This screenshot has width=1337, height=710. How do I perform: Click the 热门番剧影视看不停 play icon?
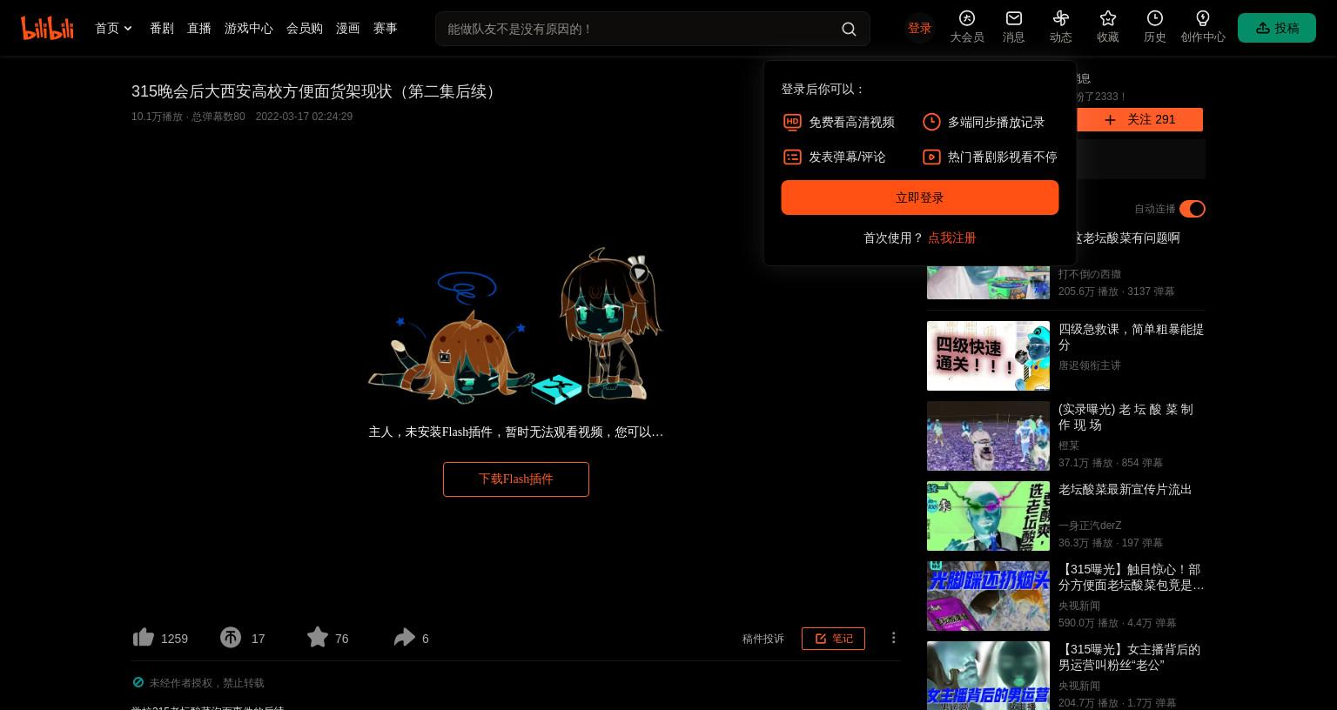931,157
